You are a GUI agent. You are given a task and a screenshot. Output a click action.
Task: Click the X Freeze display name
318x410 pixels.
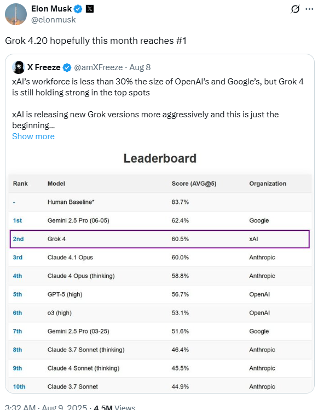click(44, 67)
